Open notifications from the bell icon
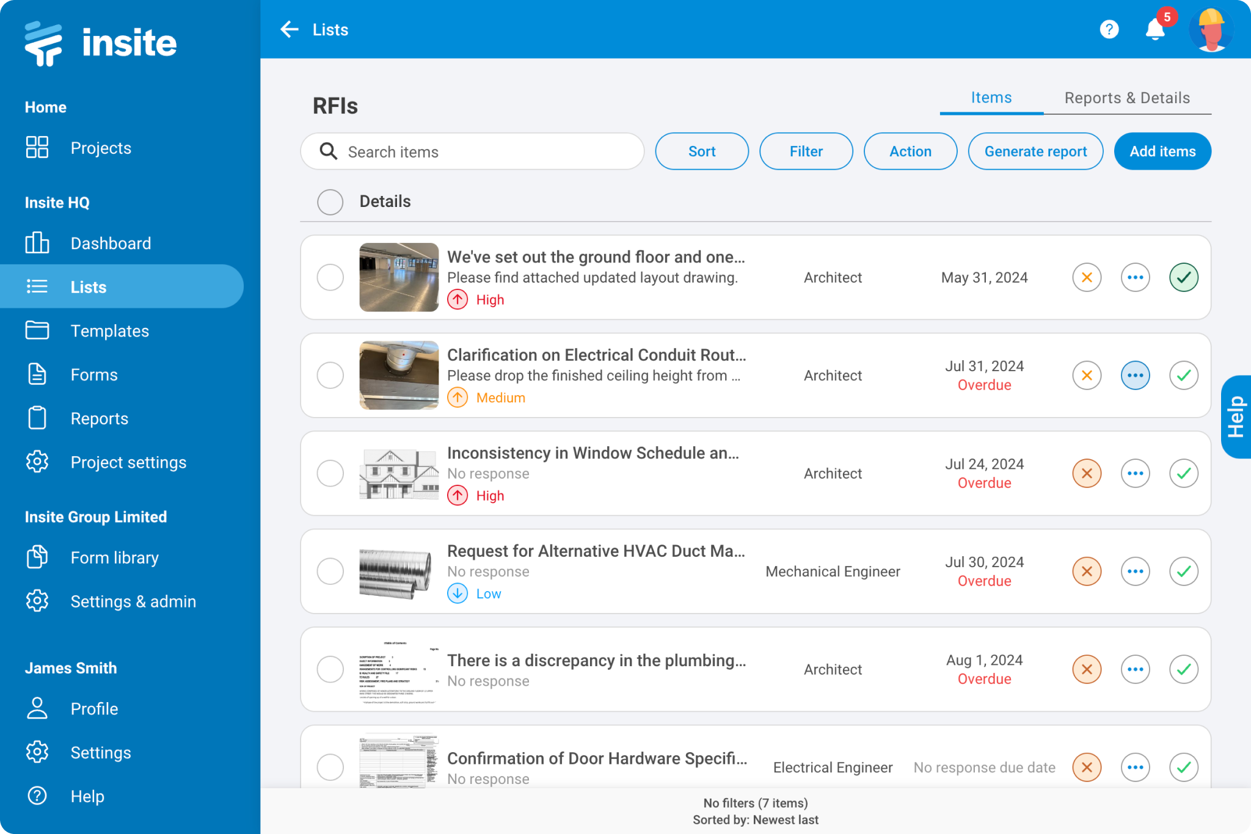Viewport: 1251px width, 834px height. pyautogui.click(x=1154, y=29)
